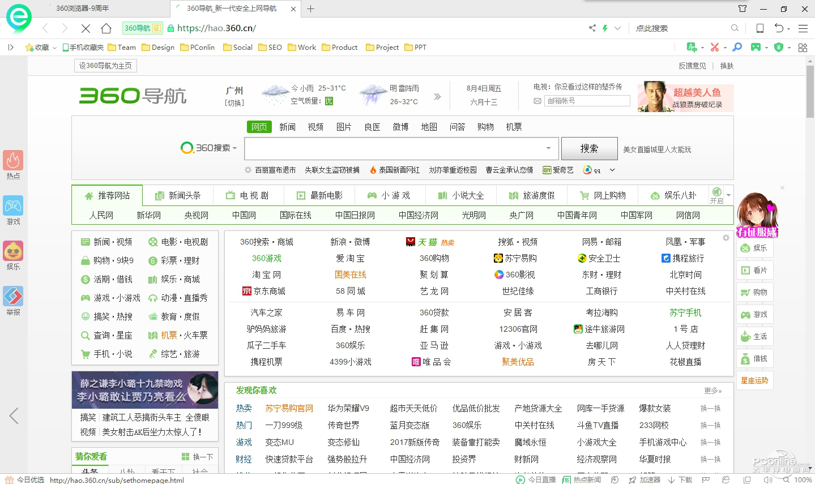
Task: Click the 借钱 icon in right sidebar
Action: tap(754, 357)
